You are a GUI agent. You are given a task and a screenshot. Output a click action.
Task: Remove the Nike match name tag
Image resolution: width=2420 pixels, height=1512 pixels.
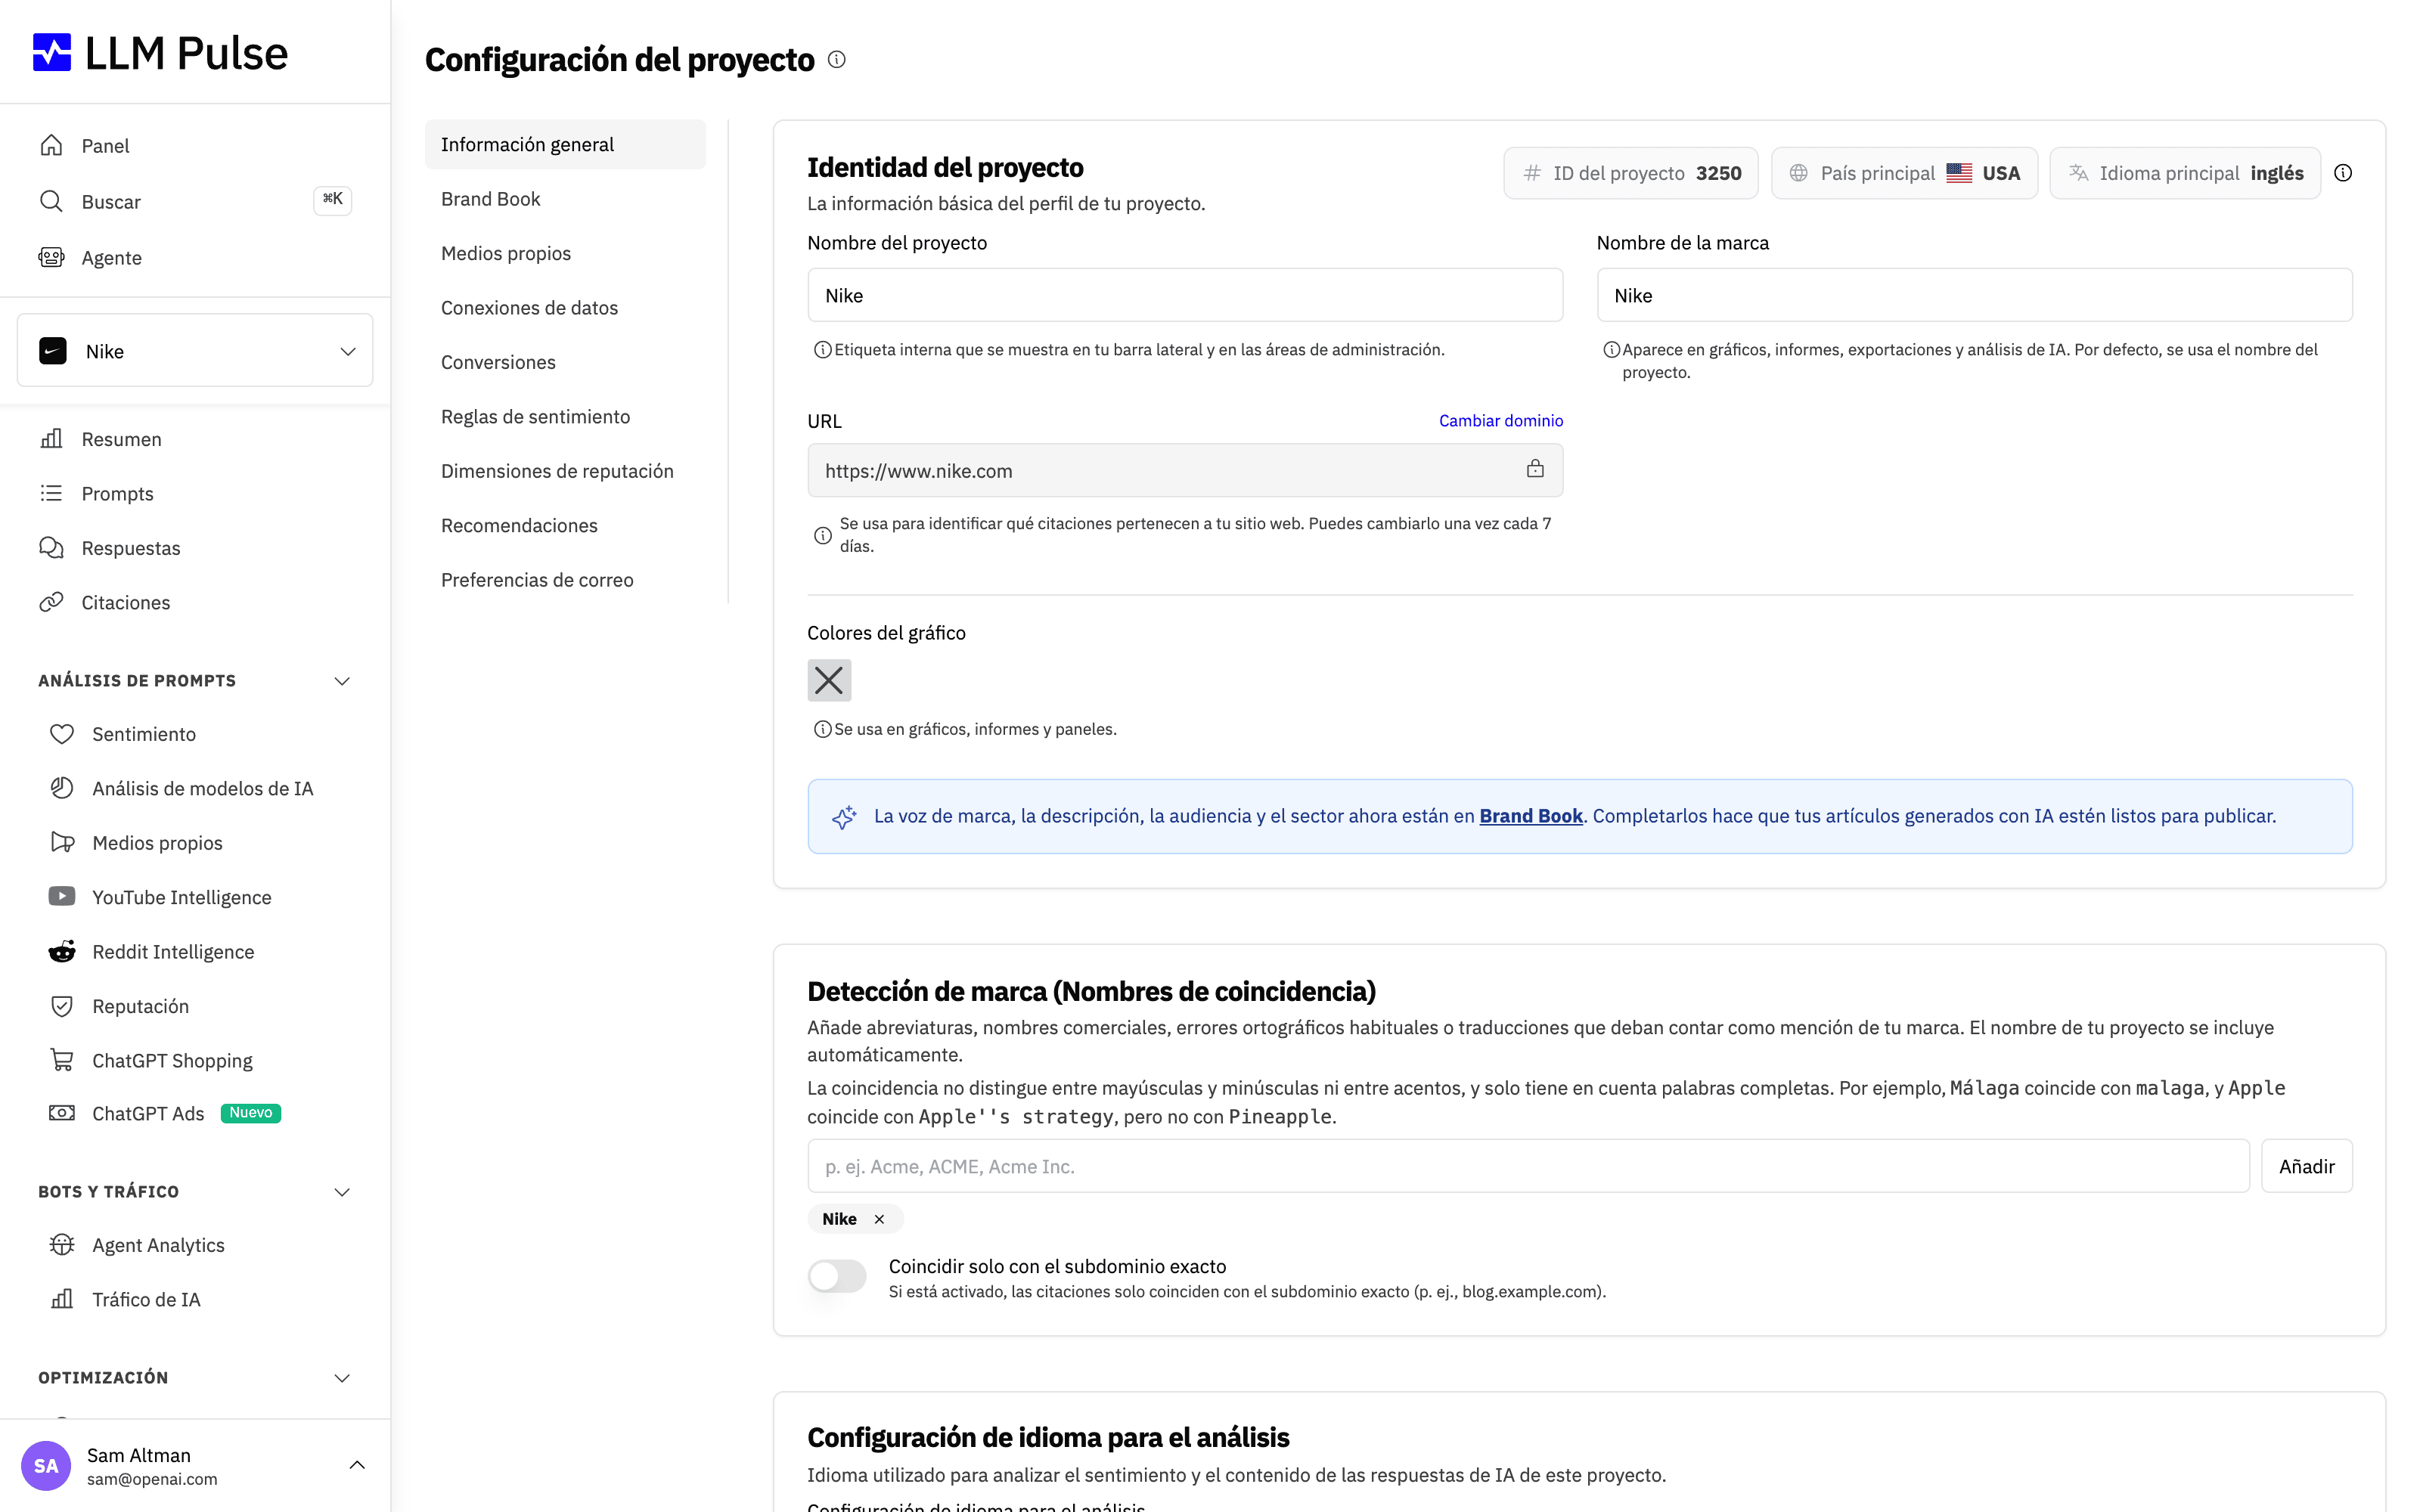879,1219
